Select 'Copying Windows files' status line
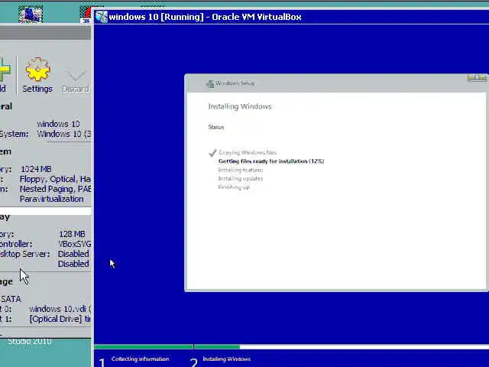The image size is (489, 367). pyautogui.click(x=248, y=152)
